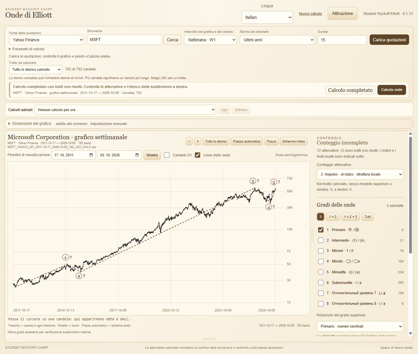Click circled wave 5 label on chart
Screen dimensions: 418x354
(274, 182)
